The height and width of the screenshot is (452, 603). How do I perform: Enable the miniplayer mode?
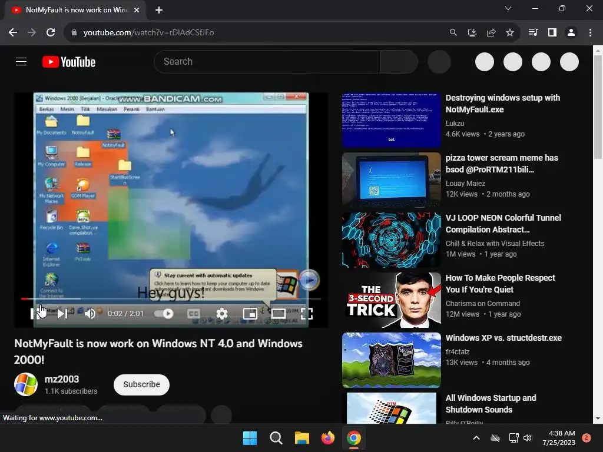(250, 314)
